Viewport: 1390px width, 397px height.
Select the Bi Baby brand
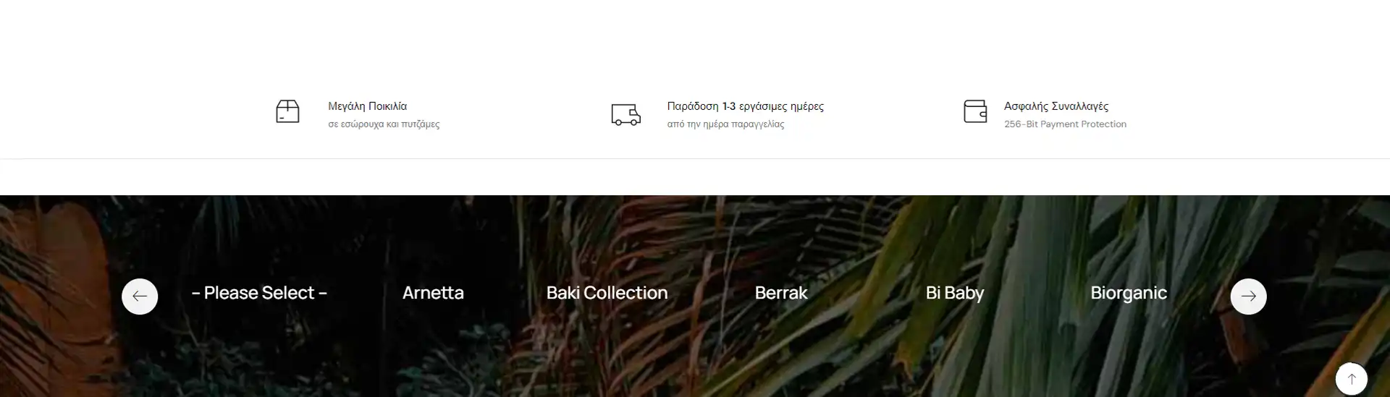[954, 293]
